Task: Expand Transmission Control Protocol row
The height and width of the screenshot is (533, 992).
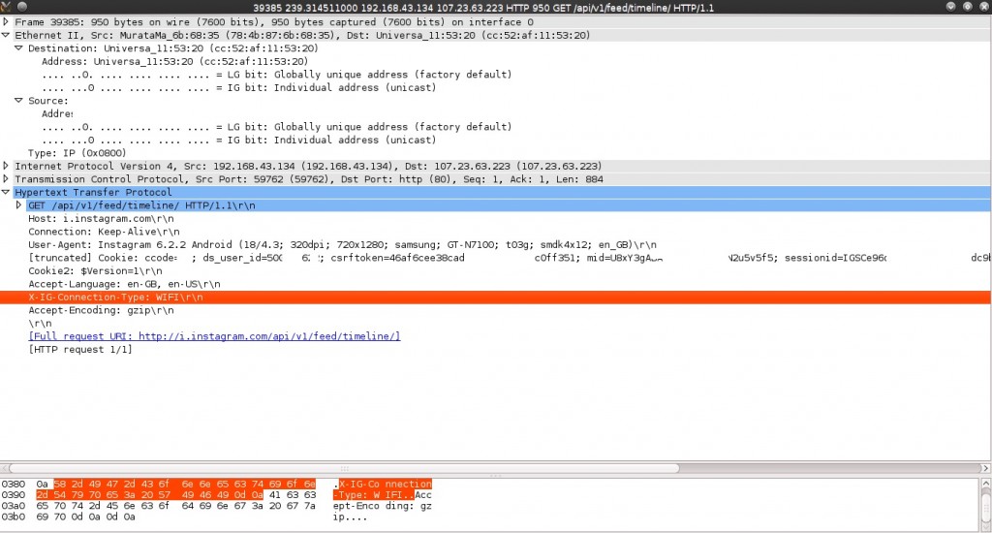Action: pyautogui.click(x=6, y=179)
